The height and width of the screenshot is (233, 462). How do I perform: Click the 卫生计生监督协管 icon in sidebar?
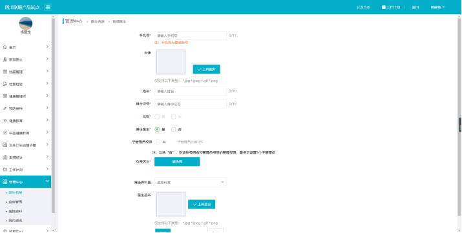pyautogui.click(x=5, y=145)
